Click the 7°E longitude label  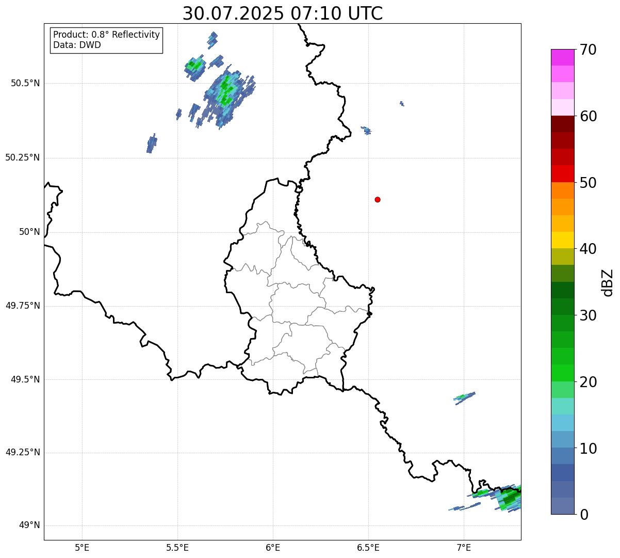464,548
